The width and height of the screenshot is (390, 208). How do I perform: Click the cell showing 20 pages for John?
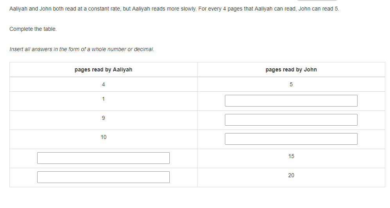point(291,178)
